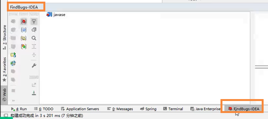This screenshot has height=119, width=268.
Task: Show more toolbar actions chevron
Action: click(13, 101)
